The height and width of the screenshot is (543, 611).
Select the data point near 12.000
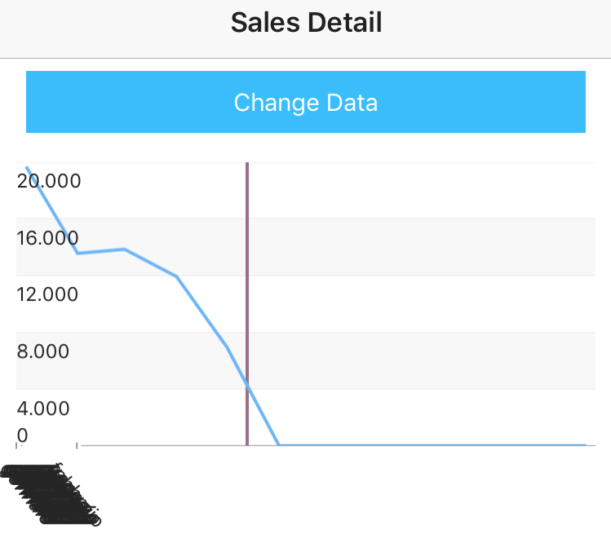(x=176, y=276)
